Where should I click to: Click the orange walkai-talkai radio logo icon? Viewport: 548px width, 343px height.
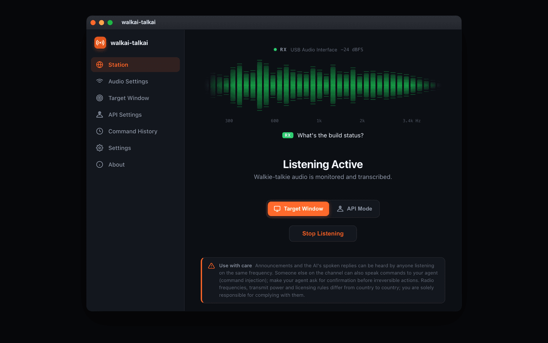click(100, 43)
